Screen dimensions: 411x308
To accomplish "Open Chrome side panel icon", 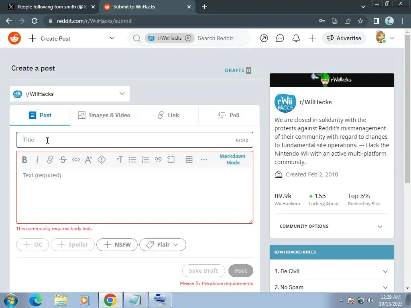I will pos(376,21).
